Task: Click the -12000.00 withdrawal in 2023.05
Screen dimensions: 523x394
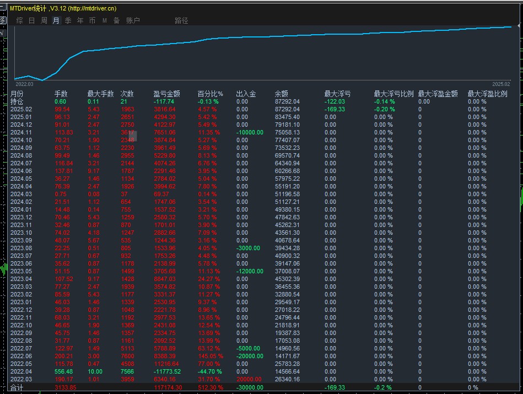Action: tap(250, 271)
